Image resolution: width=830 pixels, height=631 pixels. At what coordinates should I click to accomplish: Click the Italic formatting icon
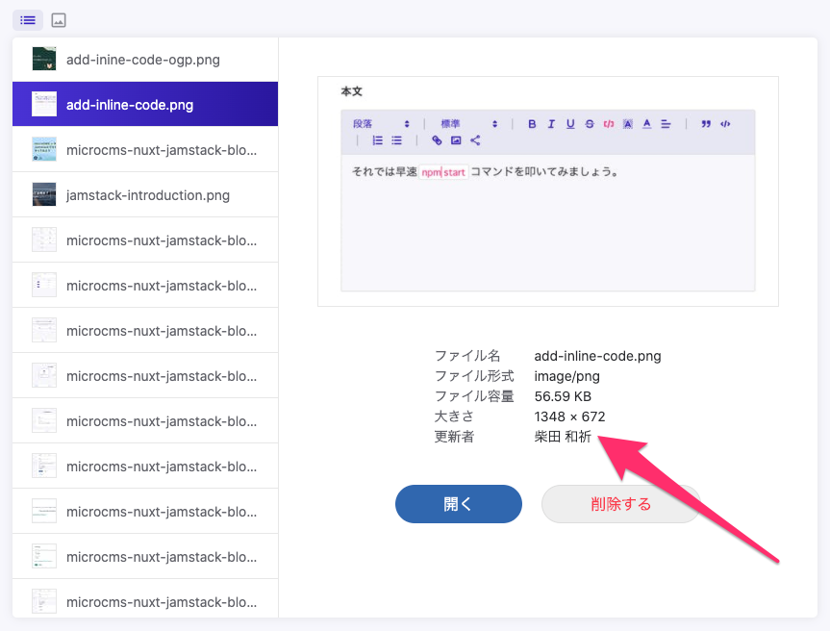pyautogui.click(x=551, y=124)
